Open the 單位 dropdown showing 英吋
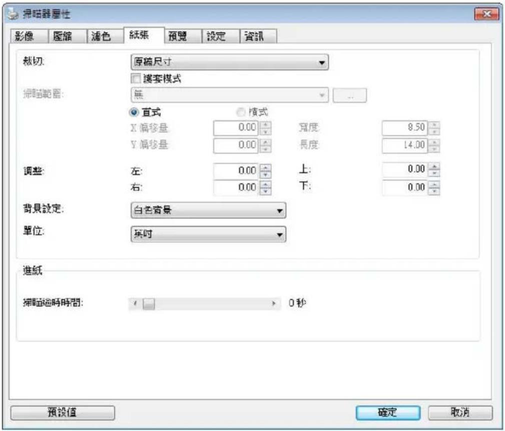Image resolution: width=505 pixels, height=431 pixels. point(208,234)
